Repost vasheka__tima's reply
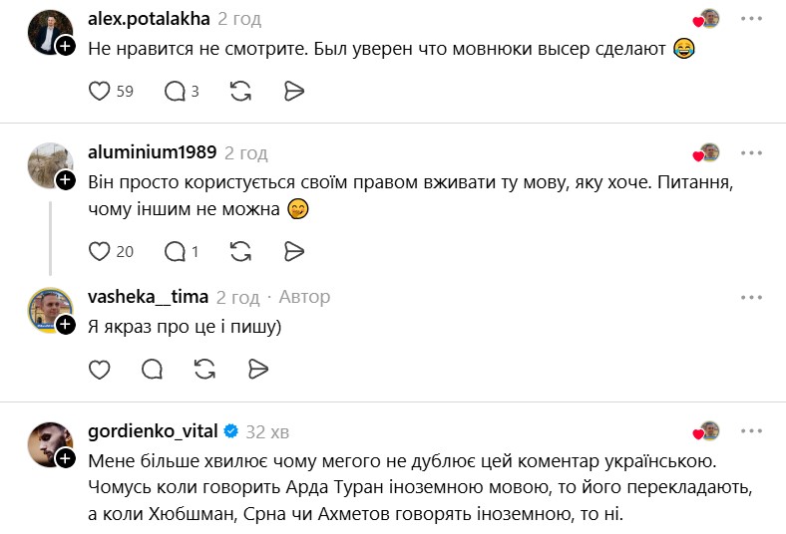The image size is (786, 534). pos(205,370)
